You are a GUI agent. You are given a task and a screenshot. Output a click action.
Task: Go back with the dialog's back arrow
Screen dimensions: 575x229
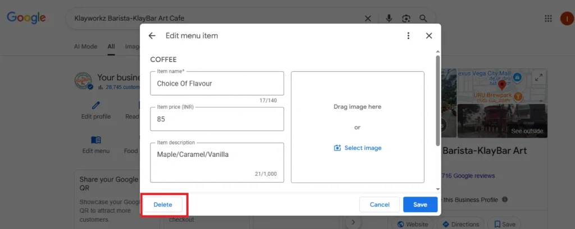(x=152, y=36)
